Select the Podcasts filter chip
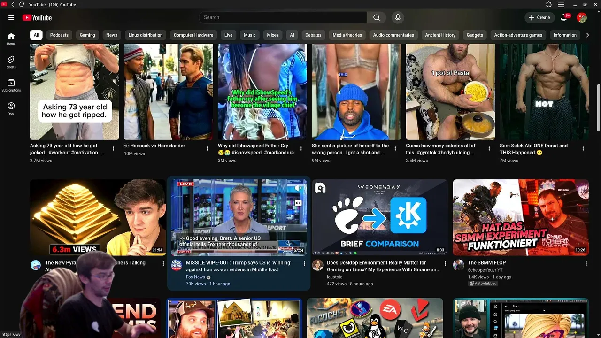601x338 pixels. (59, 35)
